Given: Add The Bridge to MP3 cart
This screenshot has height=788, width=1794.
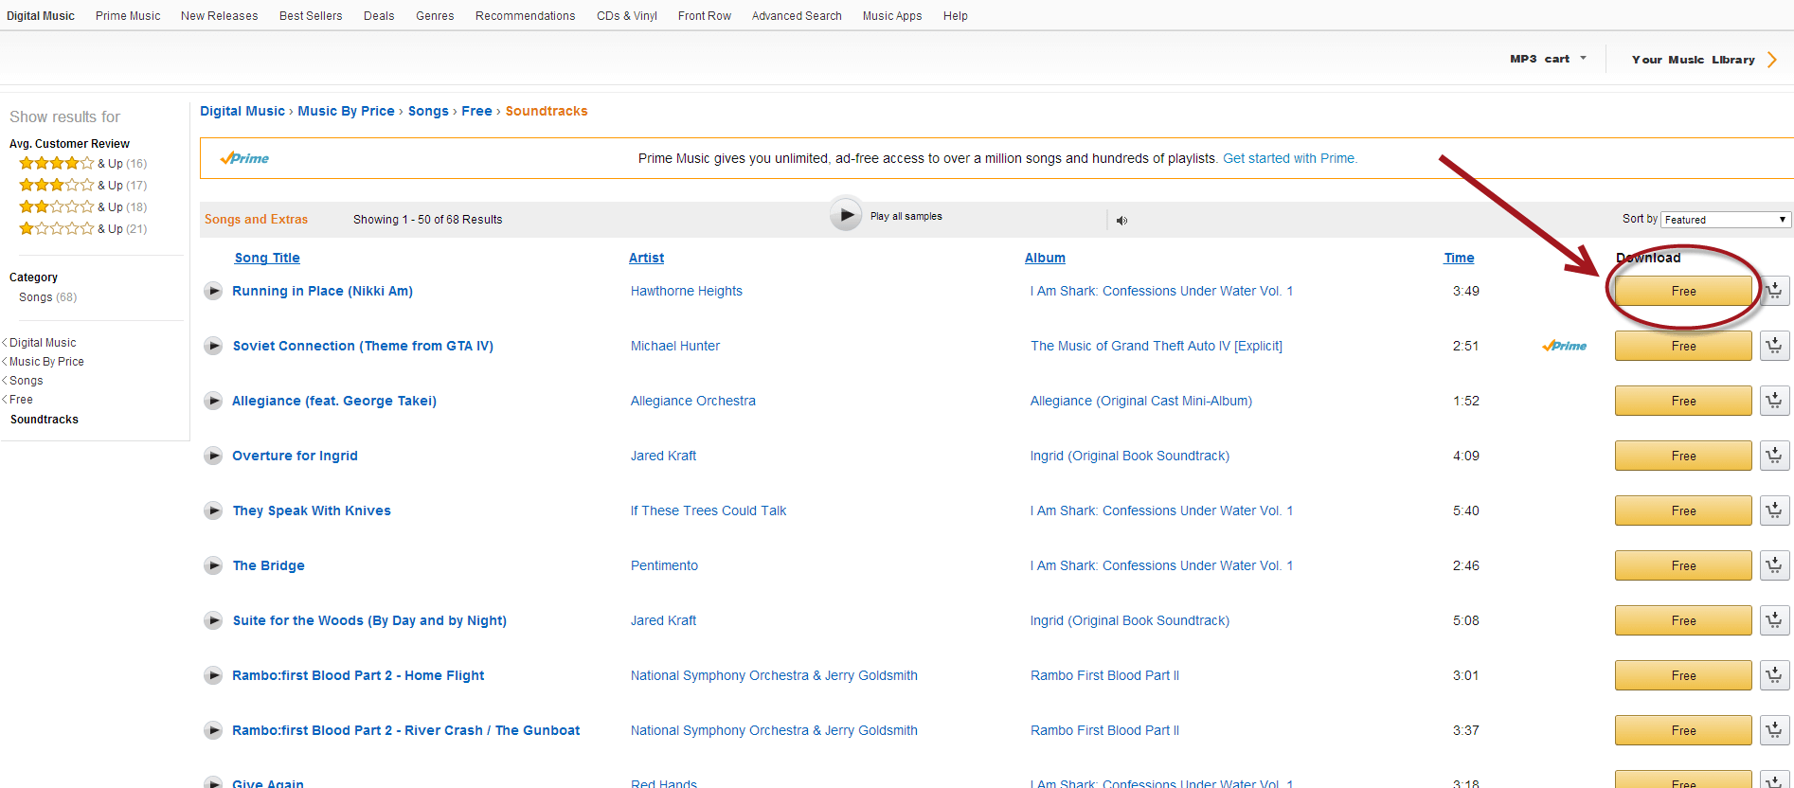Looking at the screenshot, I should click(x=1774, y=565).
